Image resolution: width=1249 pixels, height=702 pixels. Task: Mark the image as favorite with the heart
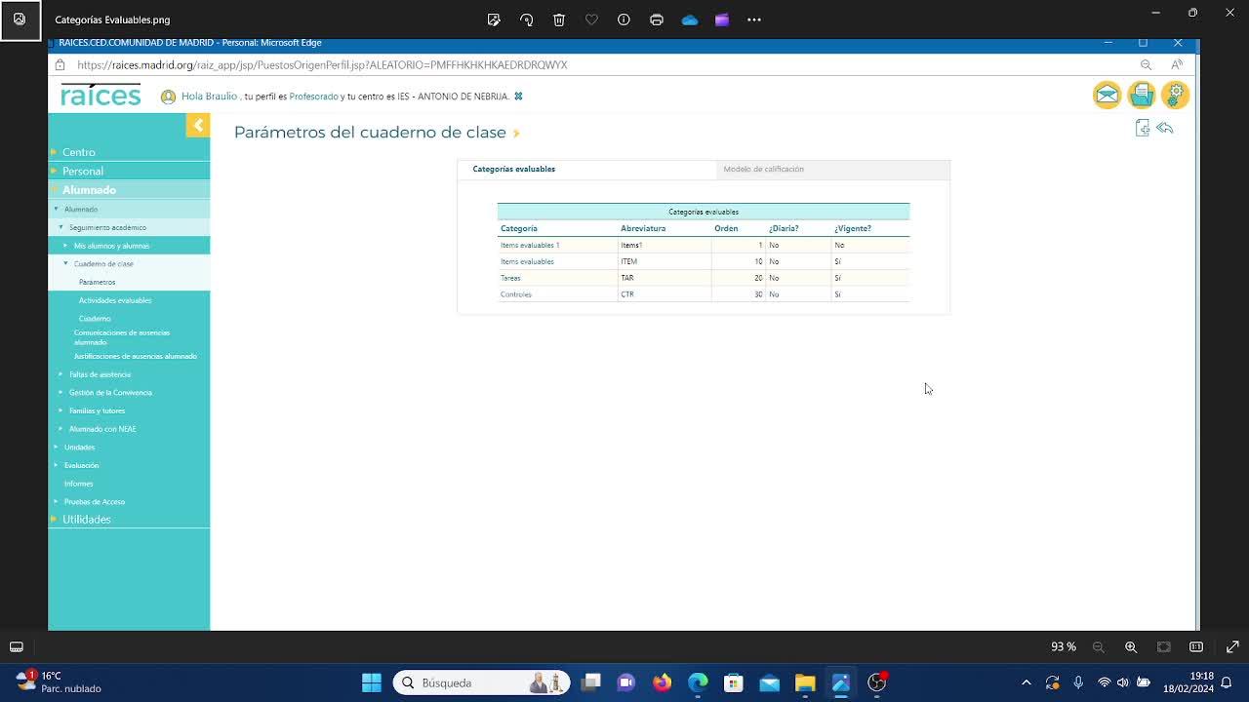point(591,19)
